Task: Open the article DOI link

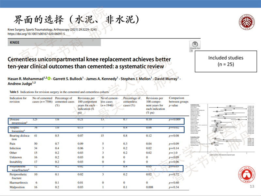Action: (36, 34)
